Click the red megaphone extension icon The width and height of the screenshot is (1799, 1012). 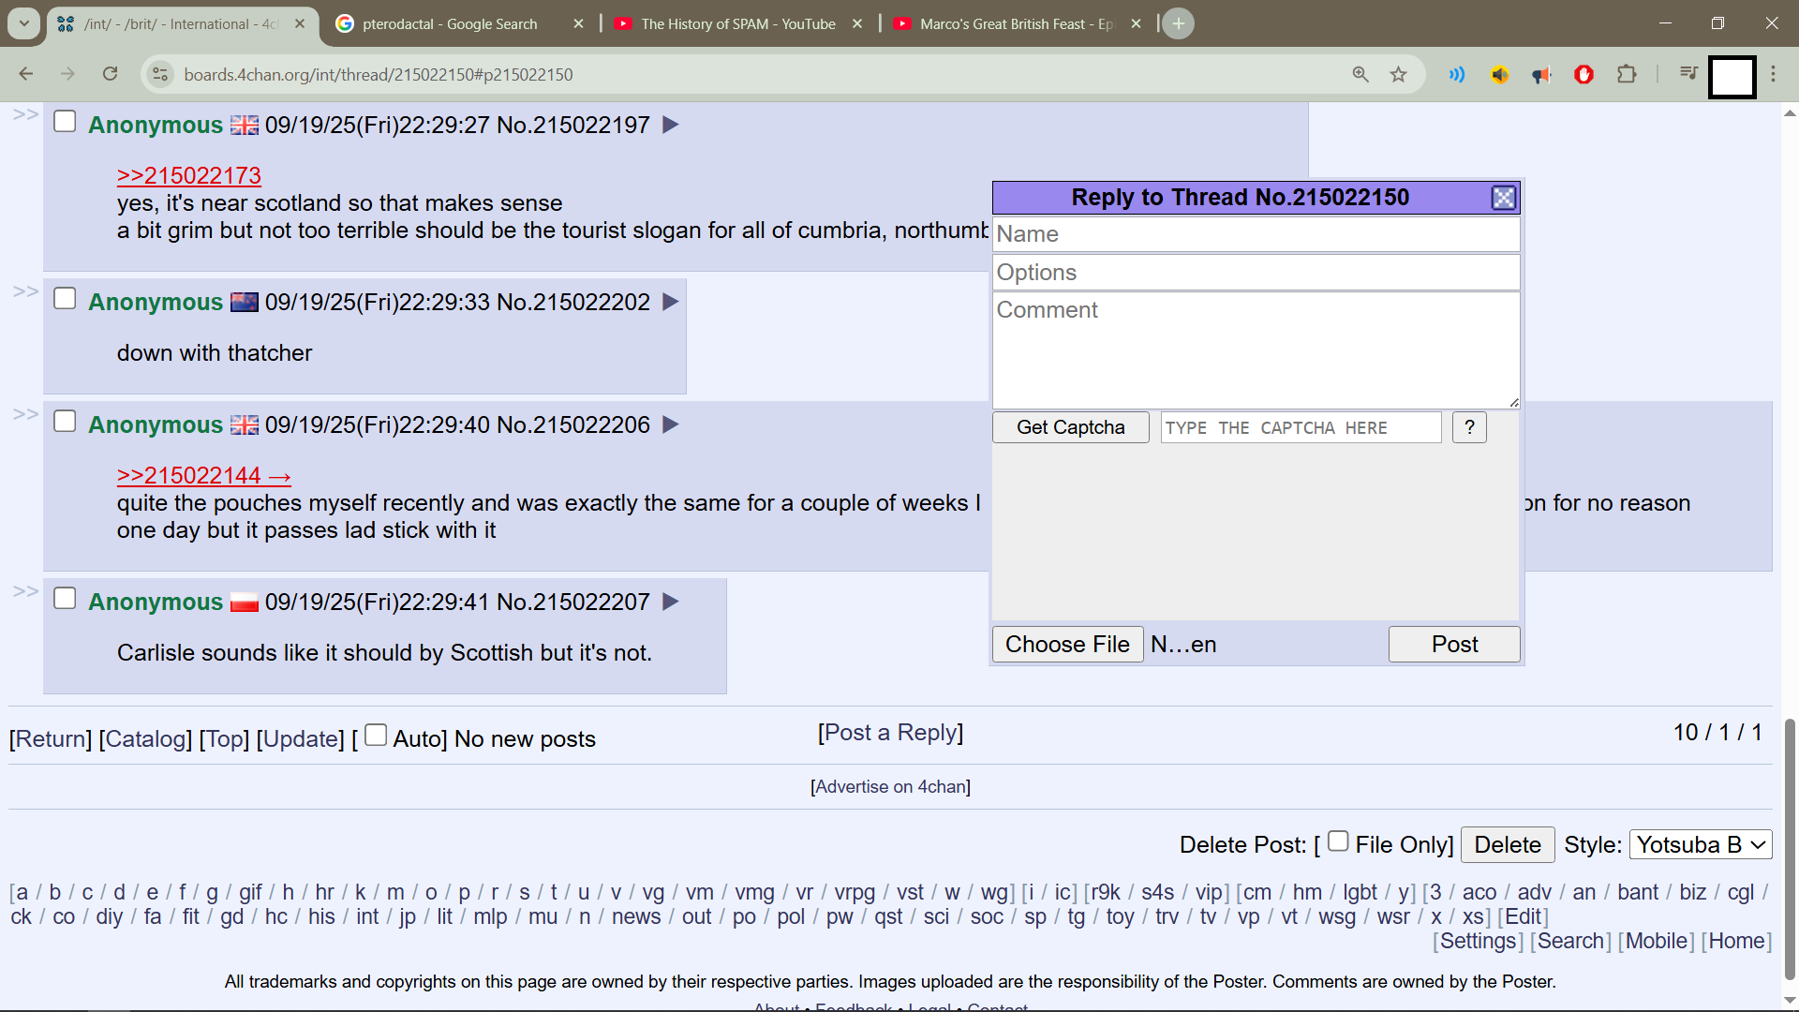coord(1541,74)
